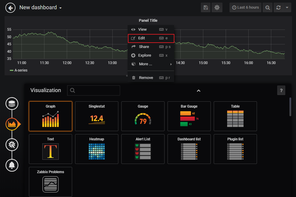296x197 pixels.
Task: Open the Queries tab database icon
Action: (x=12, y=104)
